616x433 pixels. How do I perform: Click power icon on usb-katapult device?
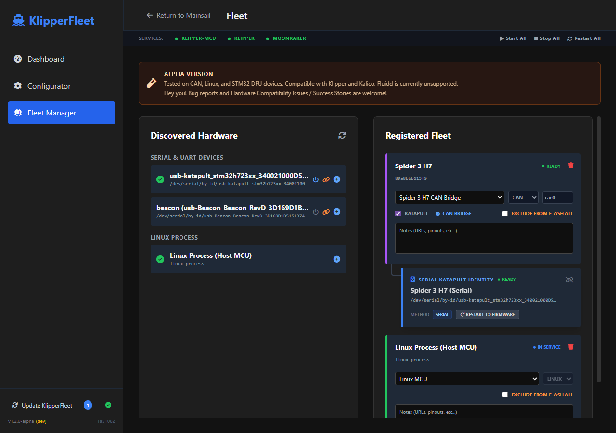(x=316, y=179)
